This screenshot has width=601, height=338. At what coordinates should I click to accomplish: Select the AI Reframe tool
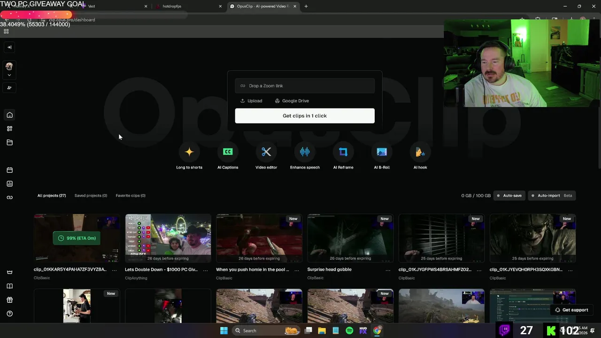coord(343,157)
